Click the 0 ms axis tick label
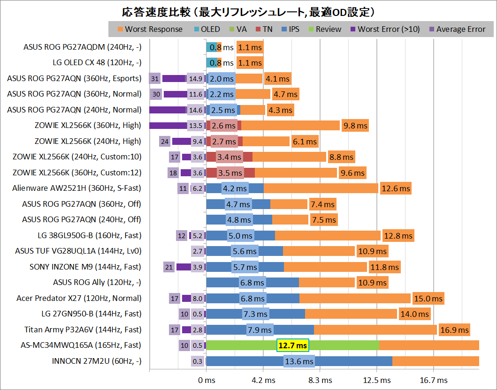 coord(206,380)
